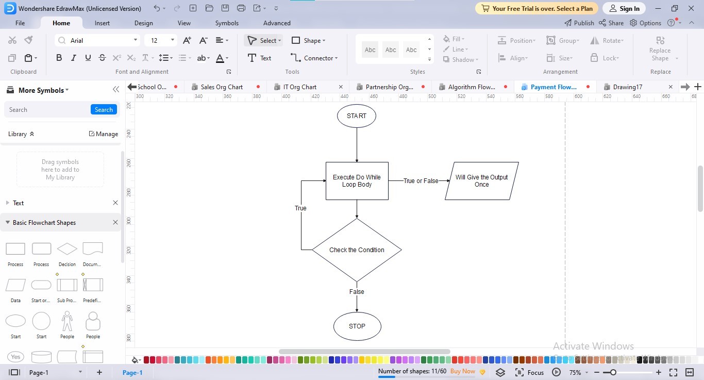Close the Basic Flowchart Shapes section
Viewport: 704px width, 380px height.
click(115, 223)
